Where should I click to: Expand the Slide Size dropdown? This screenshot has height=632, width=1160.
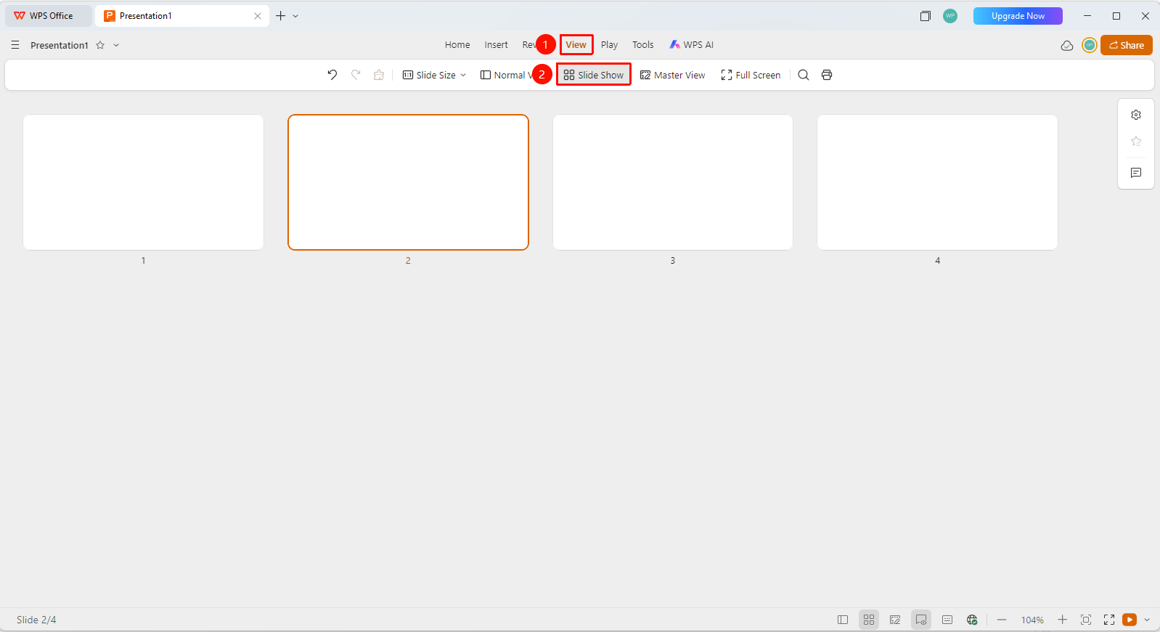[435, 75]
